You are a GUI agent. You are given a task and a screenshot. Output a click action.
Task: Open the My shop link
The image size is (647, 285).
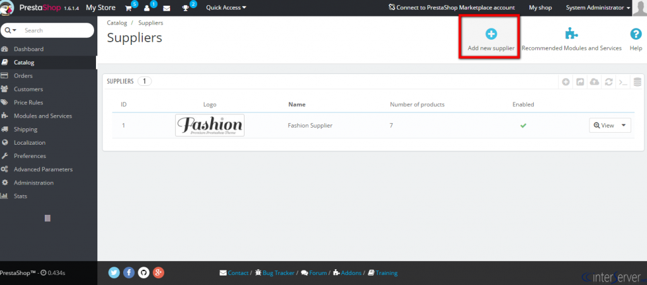(540, 8)
